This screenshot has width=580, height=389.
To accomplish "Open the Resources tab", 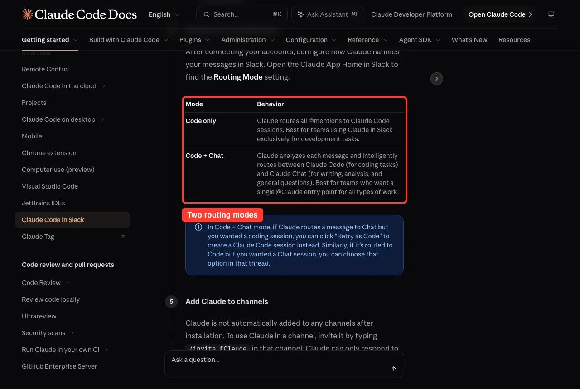I will (514, 40).
